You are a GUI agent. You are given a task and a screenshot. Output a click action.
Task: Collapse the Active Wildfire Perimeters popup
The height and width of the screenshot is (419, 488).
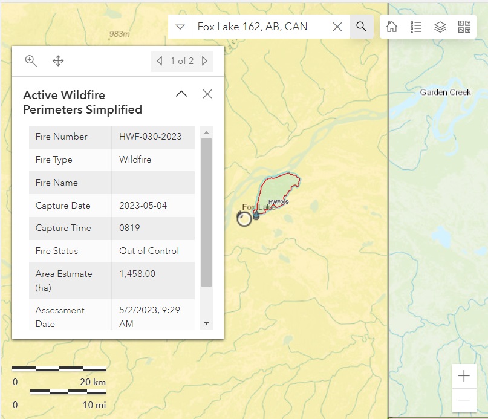[x=181, y=94]
